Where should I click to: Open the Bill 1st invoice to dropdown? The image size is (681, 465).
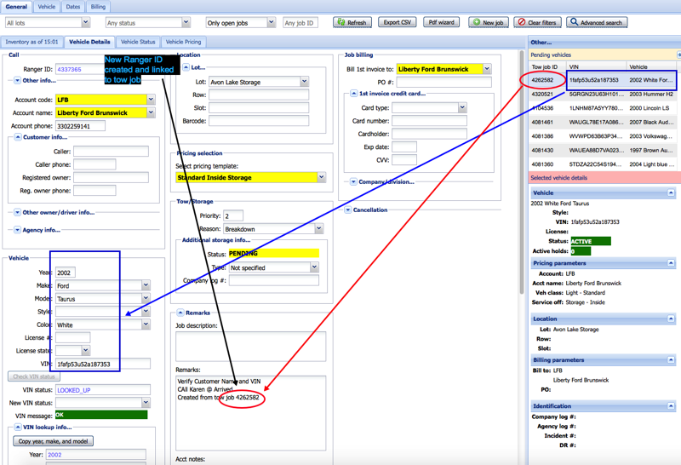(x=486, y=69)
